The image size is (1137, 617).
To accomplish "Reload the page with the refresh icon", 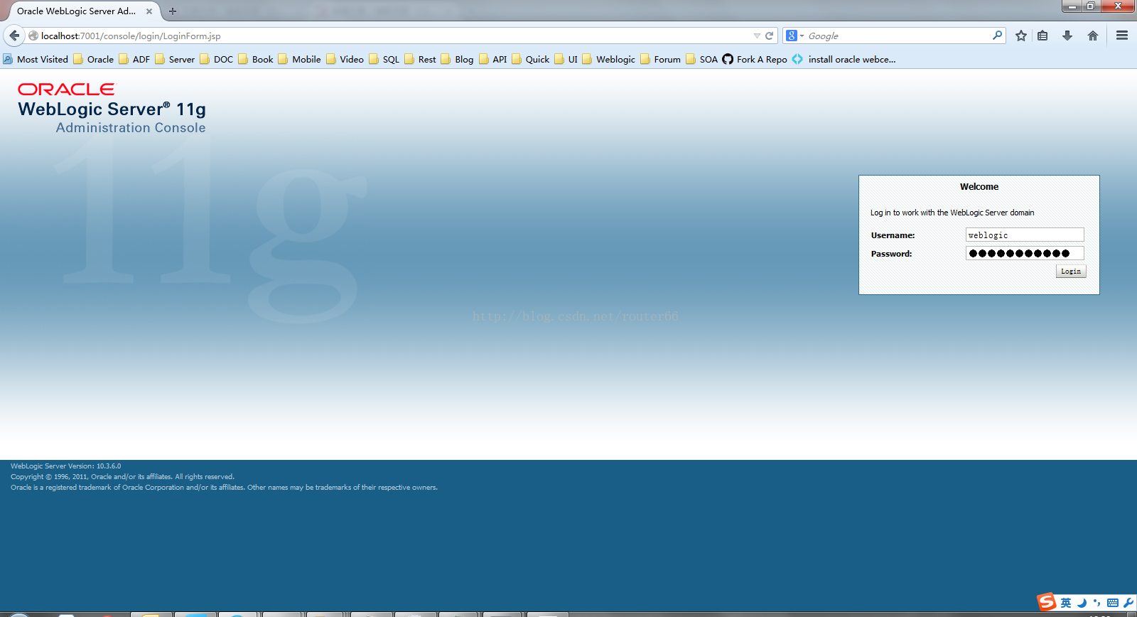I will click(x=769, y=36).
